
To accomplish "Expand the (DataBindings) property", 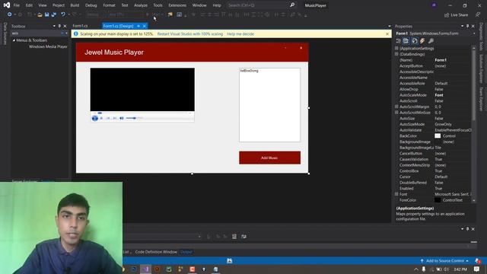I will 396,54.
